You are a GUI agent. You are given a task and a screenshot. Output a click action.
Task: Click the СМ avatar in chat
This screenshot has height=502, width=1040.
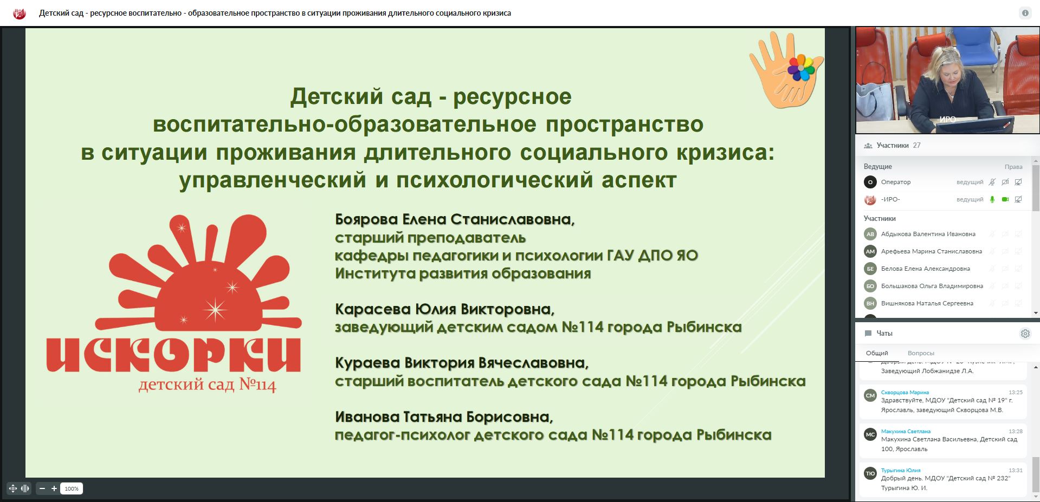pyautogui.click(x=870, y=396)
